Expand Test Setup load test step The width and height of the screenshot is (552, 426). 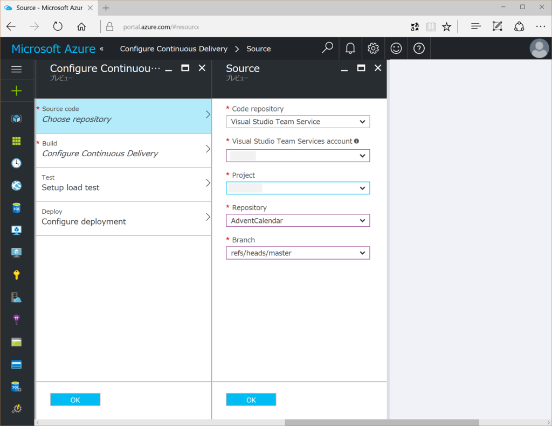point(123,184)
